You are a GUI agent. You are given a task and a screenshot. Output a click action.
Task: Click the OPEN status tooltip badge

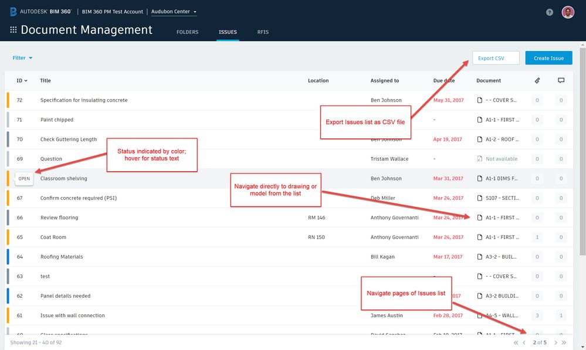pyautogui.click(x=24, y=179)
